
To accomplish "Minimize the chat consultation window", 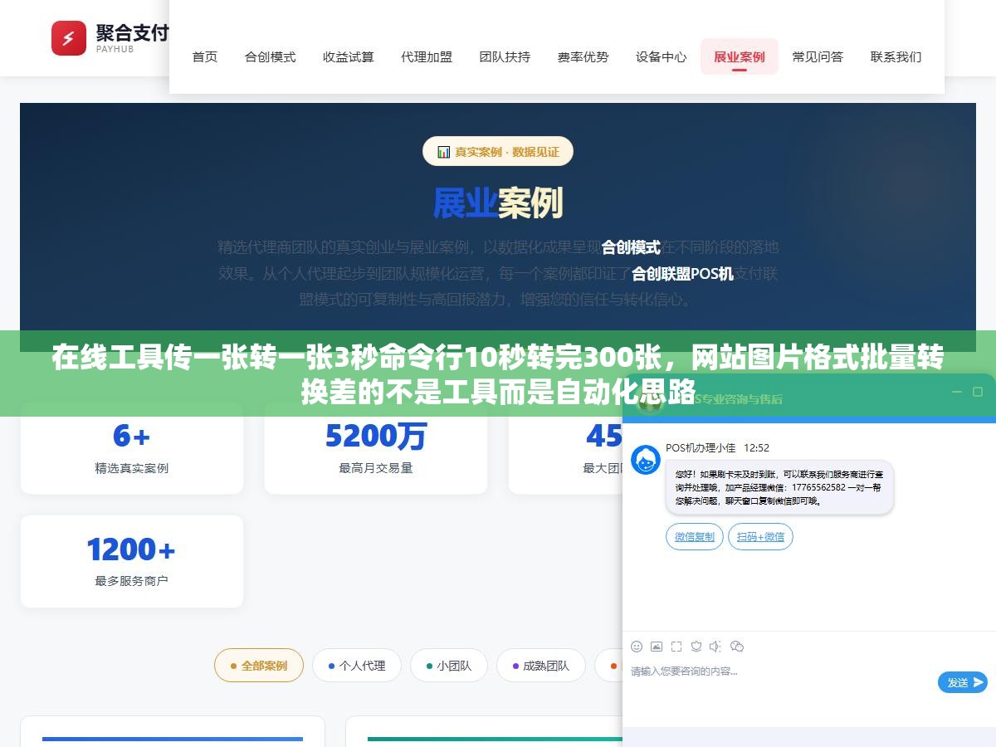I will [955, 392].
